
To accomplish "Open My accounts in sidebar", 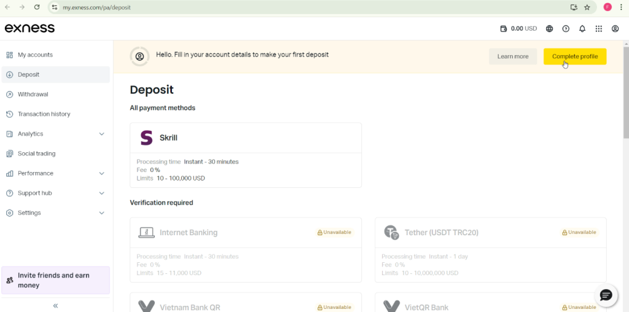I will 56,55.
